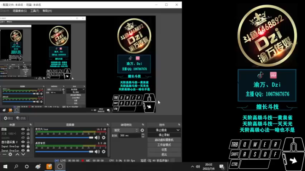Image resolution: width=305 pixels, height=171 pixels.
Task: Pop out the Scene Transitions dock panel
Action: (143, 125)
